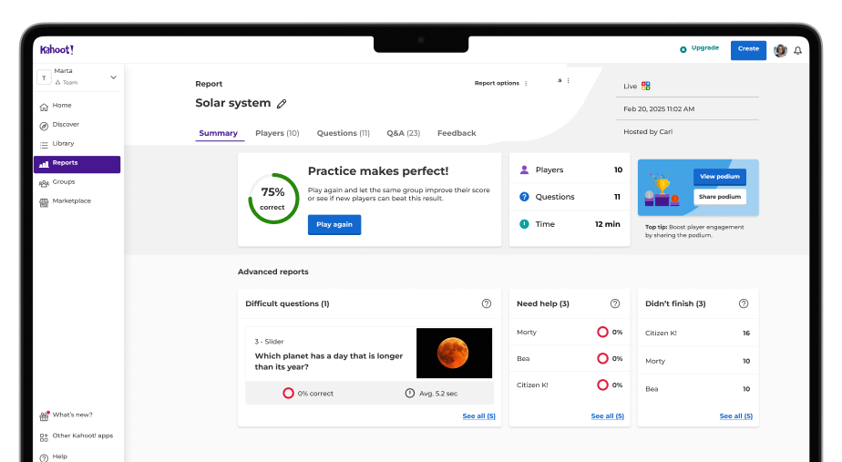Click the Kahoot! logo
842x462 pixels.
pos(56,49)
